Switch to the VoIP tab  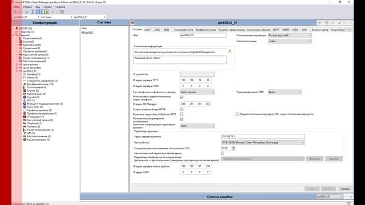click(x=304, y=30)
